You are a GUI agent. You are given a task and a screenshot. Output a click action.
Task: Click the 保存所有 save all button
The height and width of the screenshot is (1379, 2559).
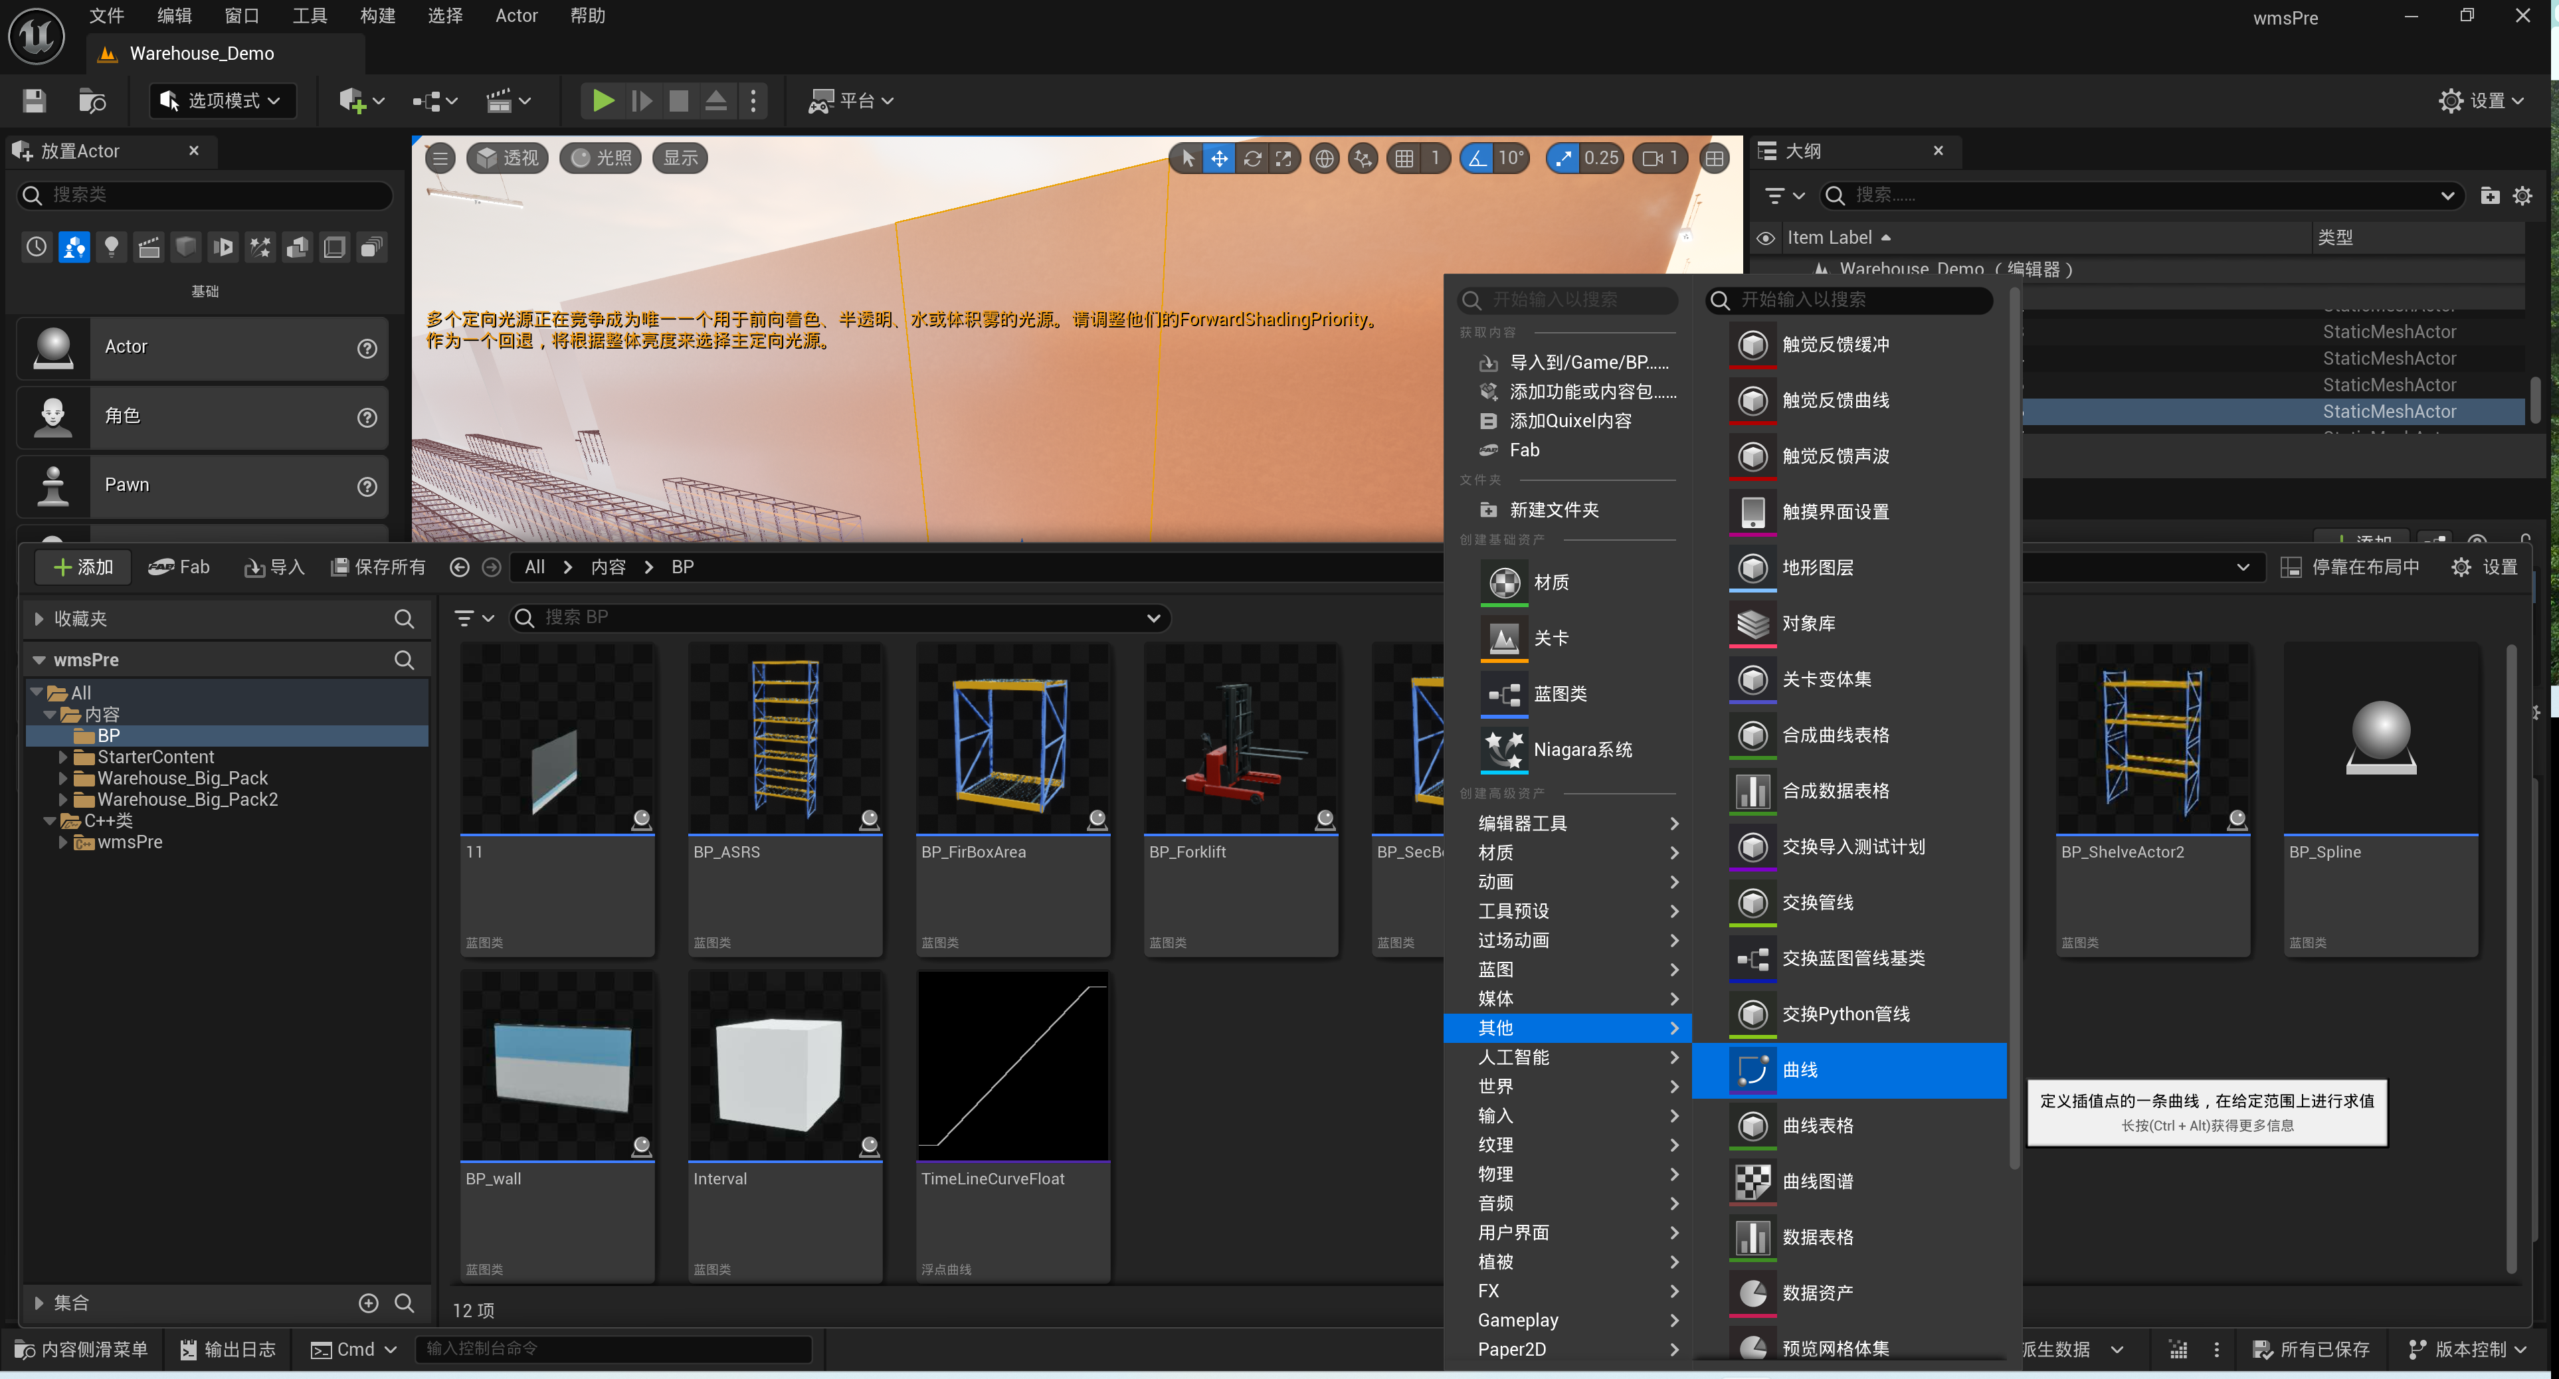point(377,567)
